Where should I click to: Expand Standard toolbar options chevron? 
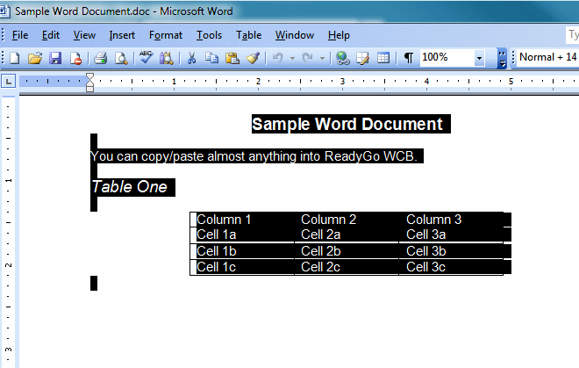point(502,58)
